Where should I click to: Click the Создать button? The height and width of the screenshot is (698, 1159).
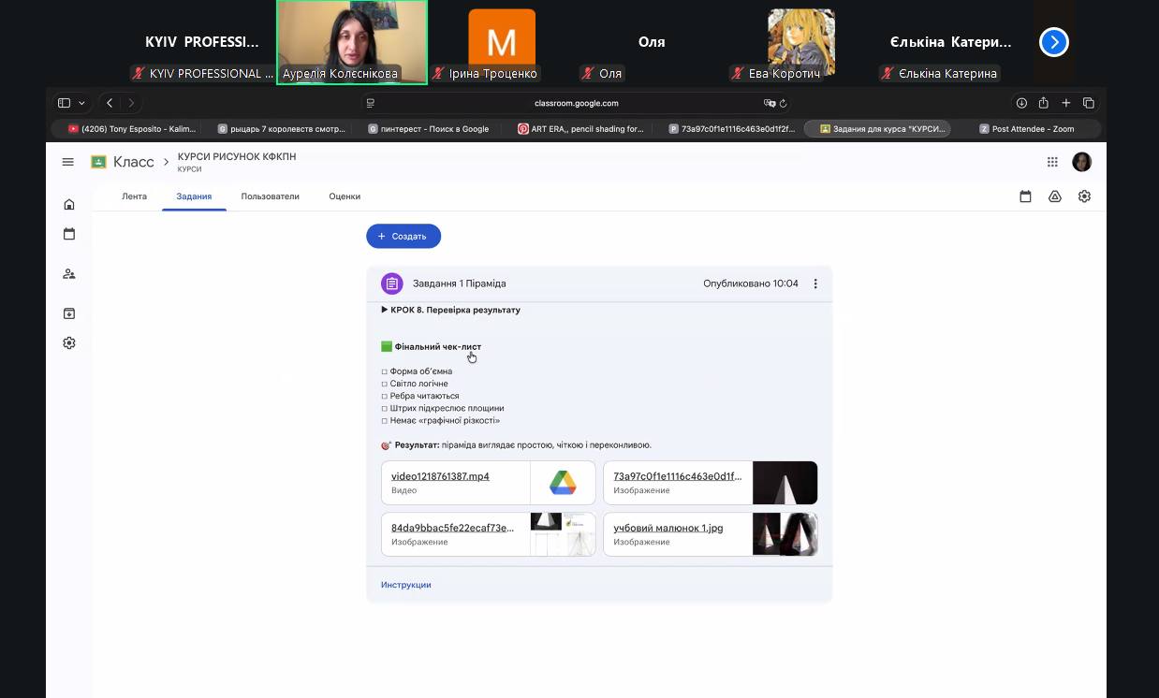pos(403,237)
